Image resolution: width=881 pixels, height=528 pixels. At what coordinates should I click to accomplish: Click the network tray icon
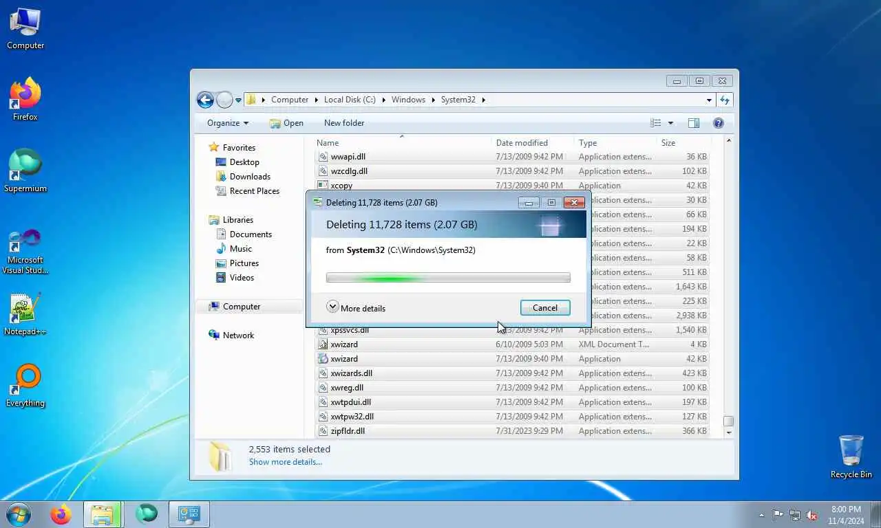click(795, 515)
